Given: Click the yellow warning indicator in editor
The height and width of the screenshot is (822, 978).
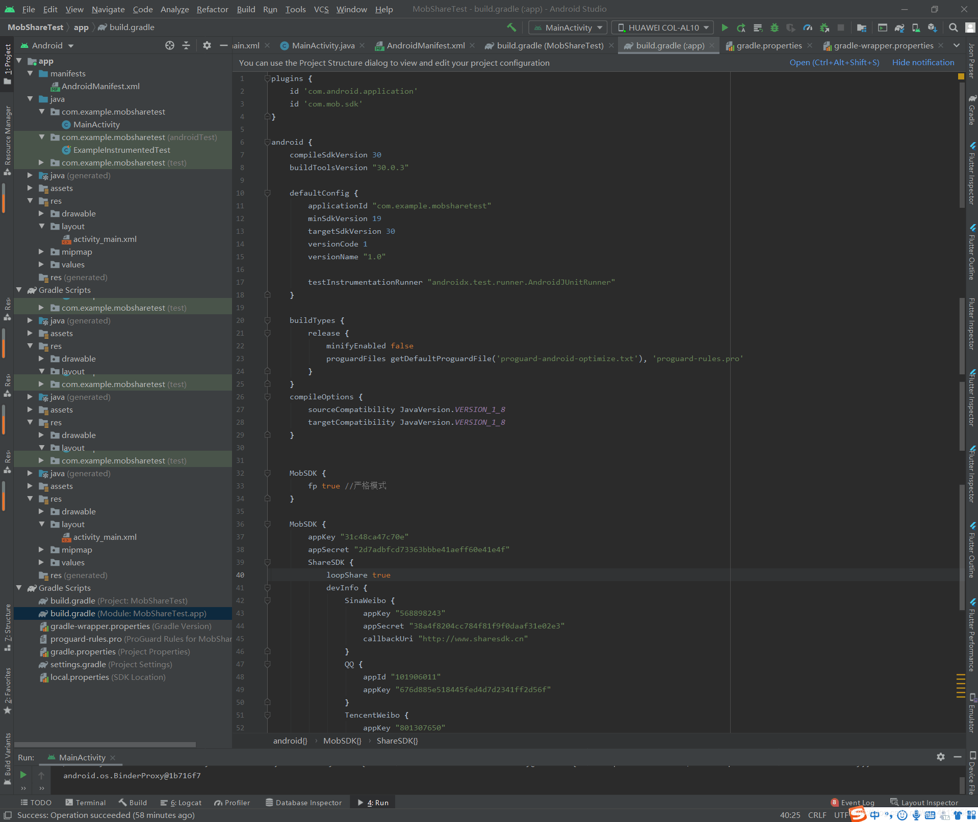Looking at the screenshot, I should (961, 76).
